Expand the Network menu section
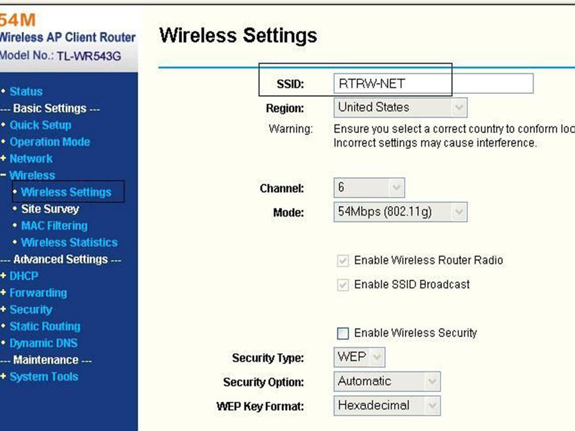 [31, 159]
